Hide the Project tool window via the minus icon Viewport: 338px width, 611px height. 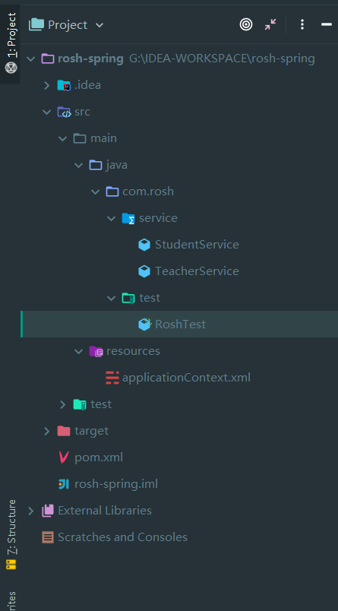tap(327, 25)
